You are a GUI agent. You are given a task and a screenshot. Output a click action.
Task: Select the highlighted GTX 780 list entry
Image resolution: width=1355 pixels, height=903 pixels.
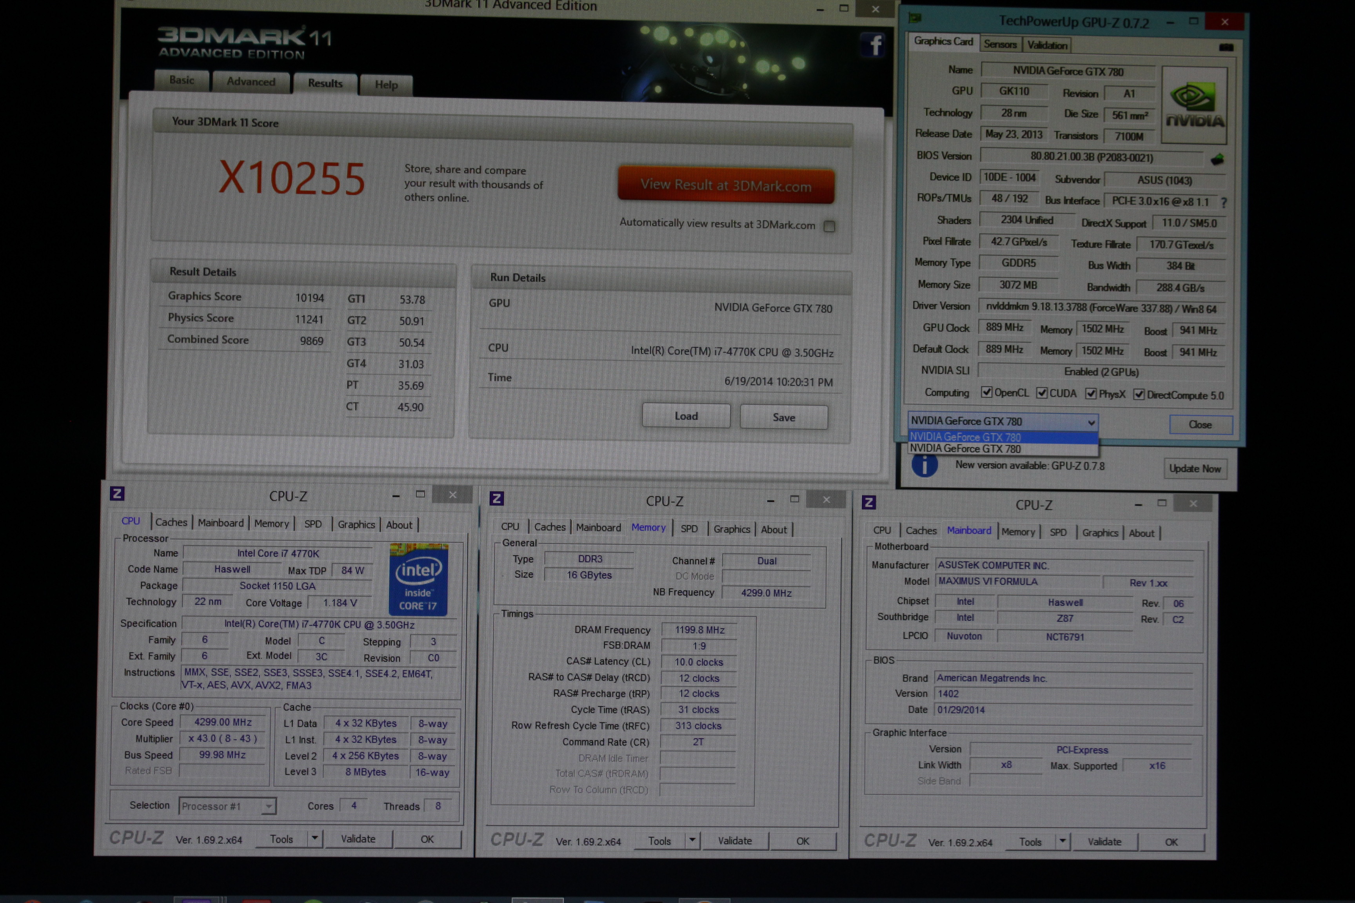click(x=1003, y=437)
